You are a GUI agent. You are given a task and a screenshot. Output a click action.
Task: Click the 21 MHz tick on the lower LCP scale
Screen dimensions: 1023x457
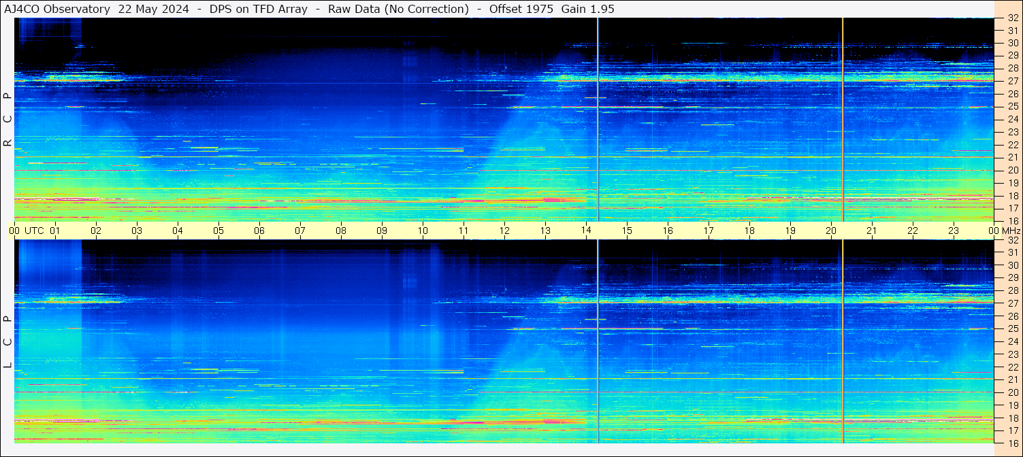click(1012, 380)
